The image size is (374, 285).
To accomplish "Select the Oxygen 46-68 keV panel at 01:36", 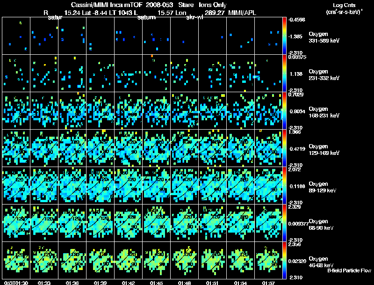I will (72, 261).
